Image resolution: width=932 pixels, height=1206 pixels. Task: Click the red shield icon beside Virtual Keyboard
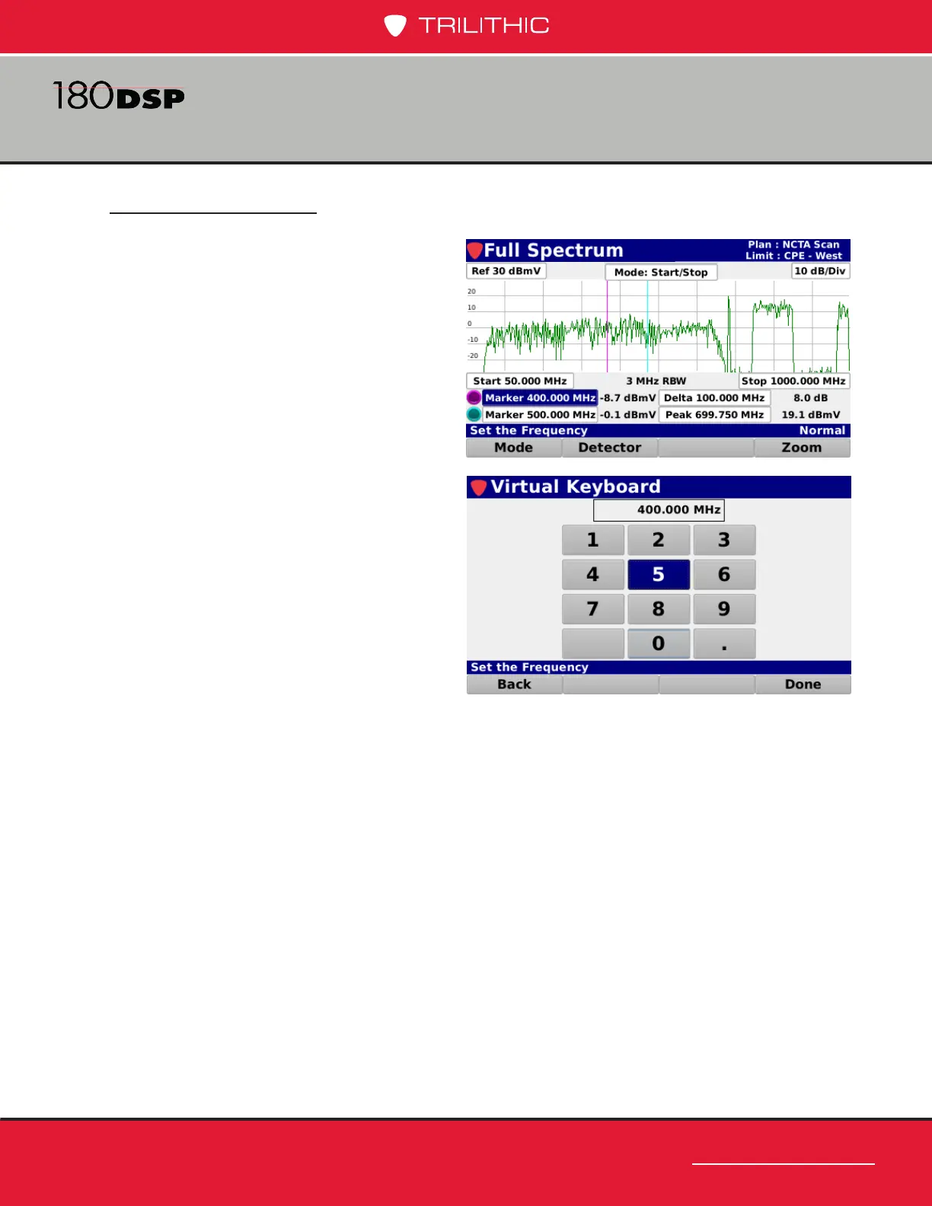coord(478,487)
